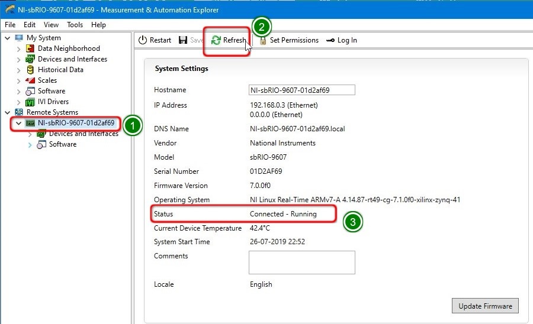The height and width of the screenshot is (324, 533).
Task: Click the Software icon under NI-sbRIO-9607
Action: 41,144
